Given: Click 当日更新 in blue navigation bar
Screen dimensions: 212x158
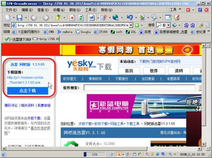Looking at the screenshot, I should 148,79.
